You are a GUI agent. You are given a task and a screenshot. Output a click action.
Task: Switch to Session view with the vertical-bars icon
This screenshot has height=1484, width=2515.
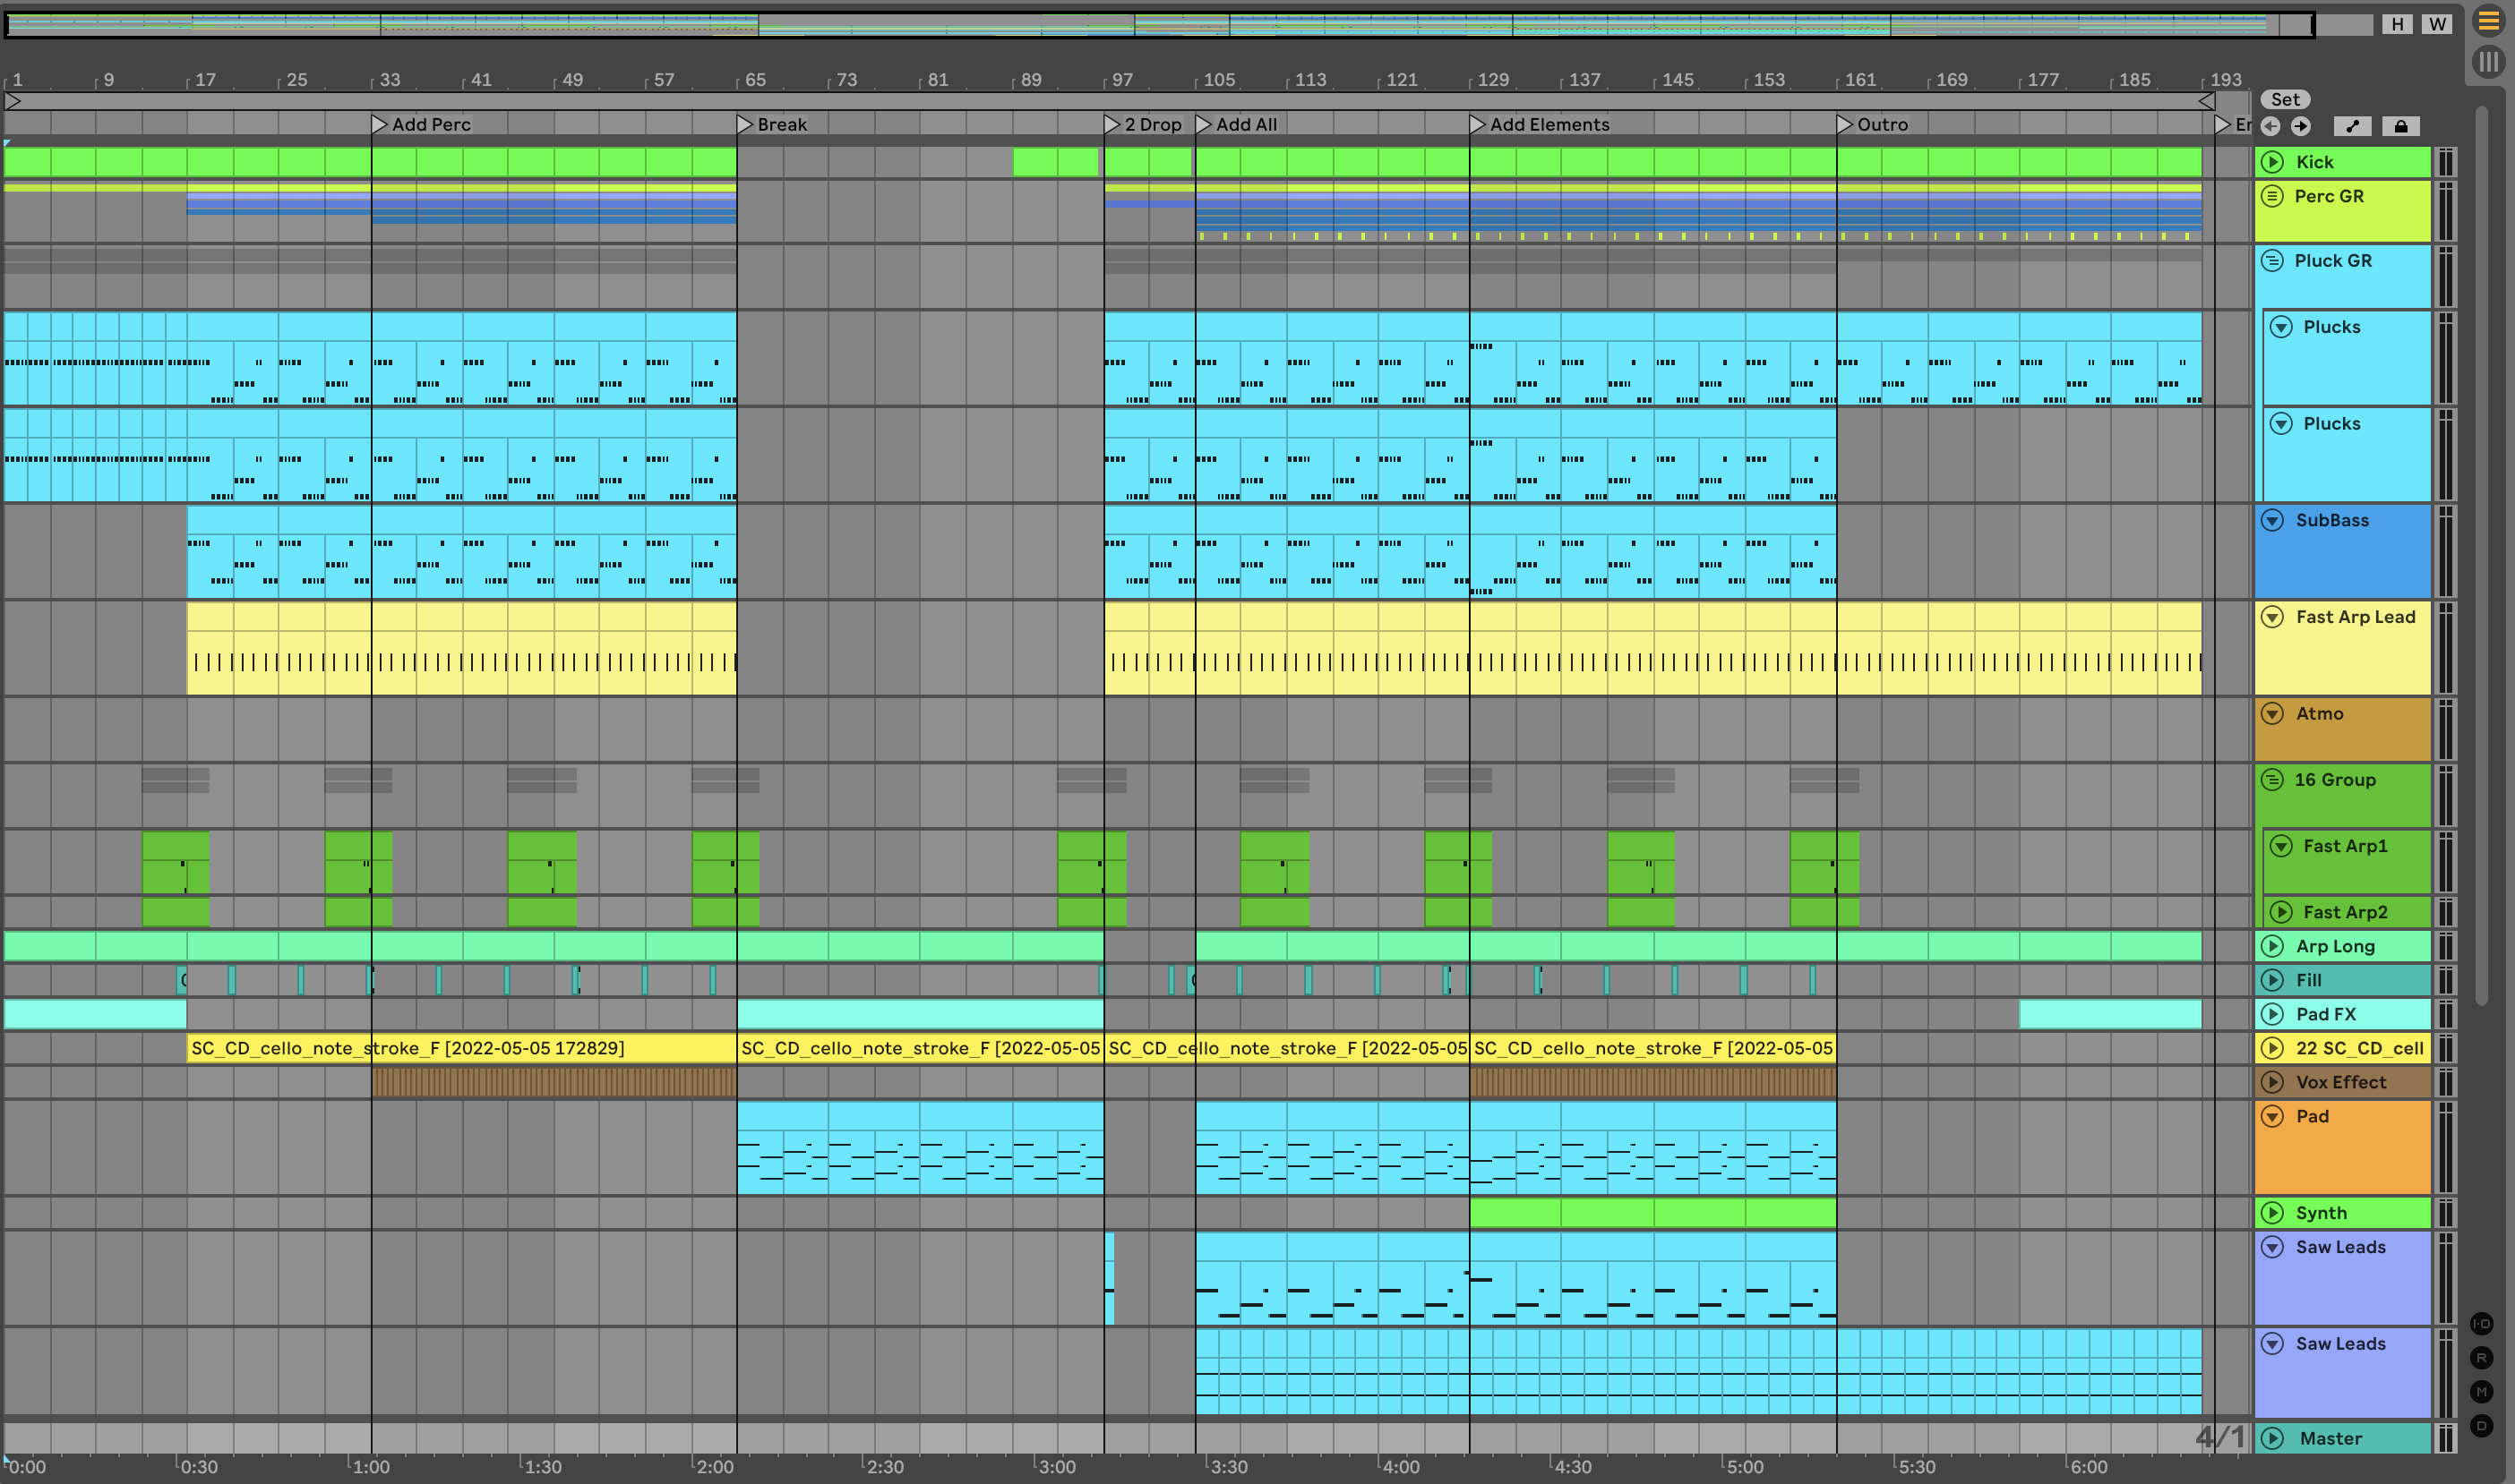2488,62
